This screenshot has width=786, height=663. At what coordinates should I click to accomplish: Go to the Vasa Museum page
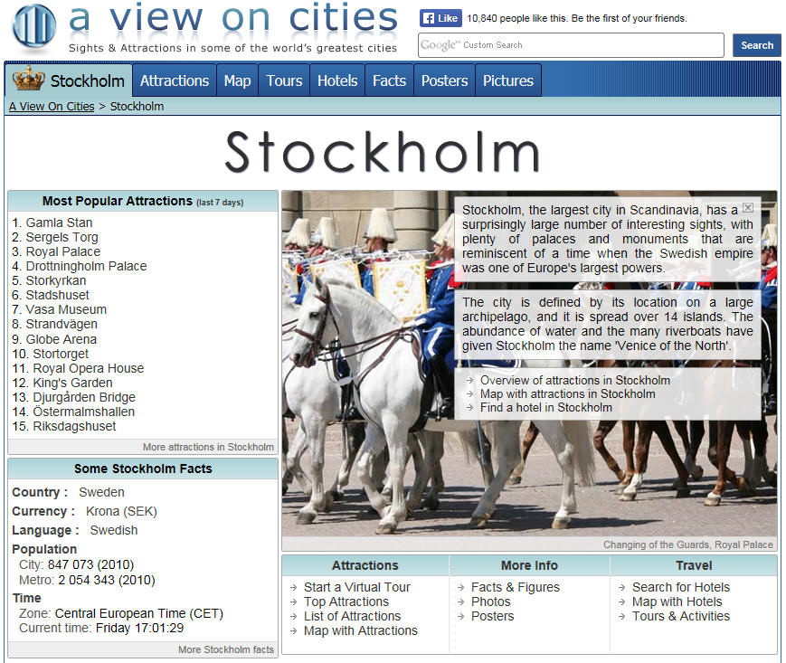[x=66, y=309]
